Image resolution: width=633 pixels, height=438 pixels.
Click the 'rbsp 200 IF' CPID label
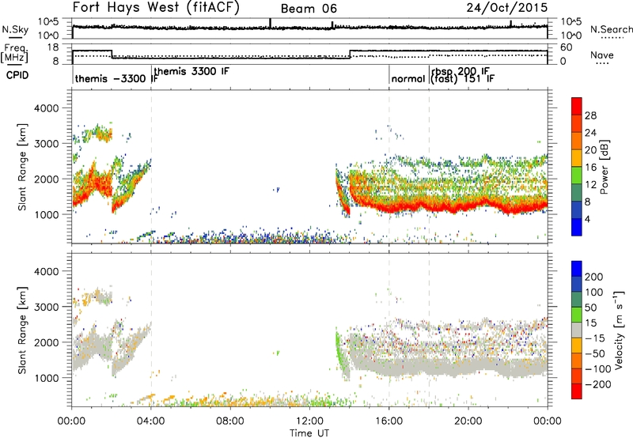[460, 71]
